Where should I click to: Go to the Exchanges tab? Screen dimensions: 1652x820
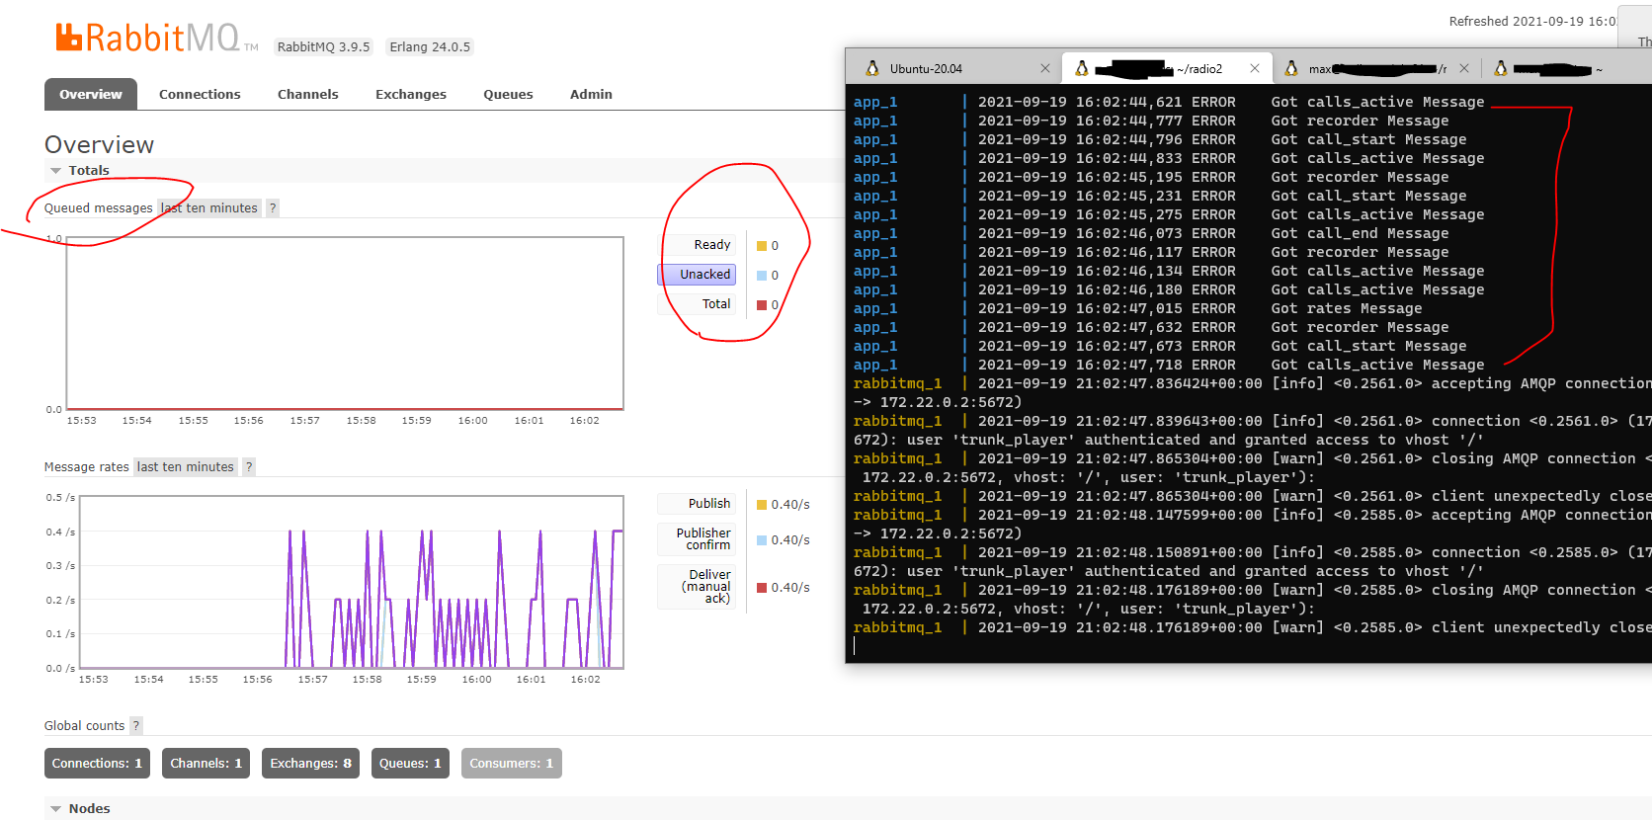point(411,94)
